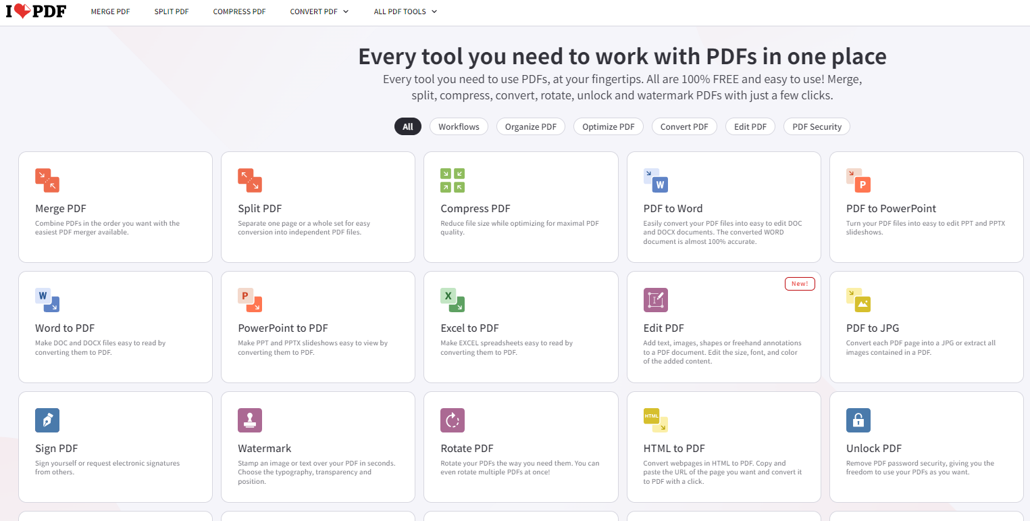Open Merge PDF in top navigation
1030x521 pixels.
tap(110, 11)
